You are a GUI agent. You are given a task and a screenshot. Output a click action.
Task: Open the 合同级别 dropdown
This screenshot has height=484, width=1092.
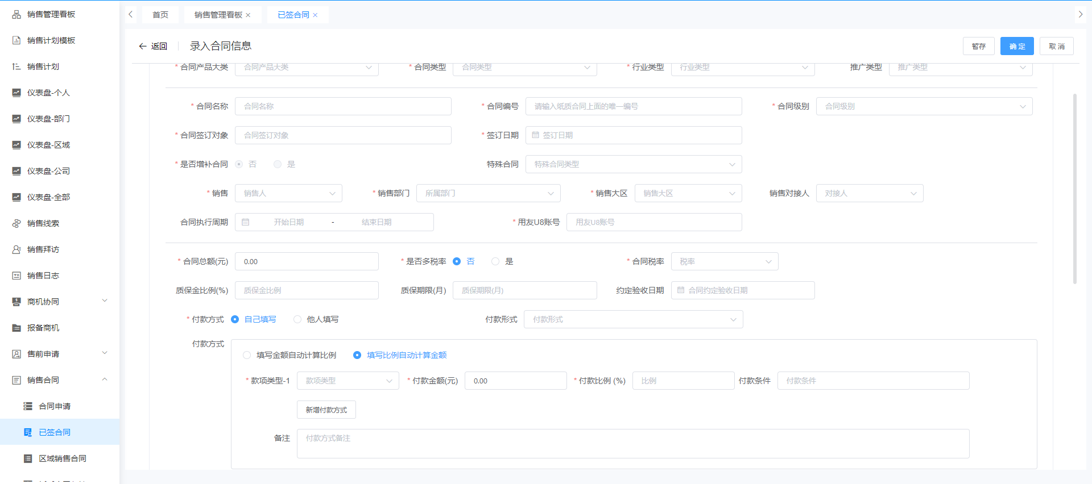(x=924, y=106)
